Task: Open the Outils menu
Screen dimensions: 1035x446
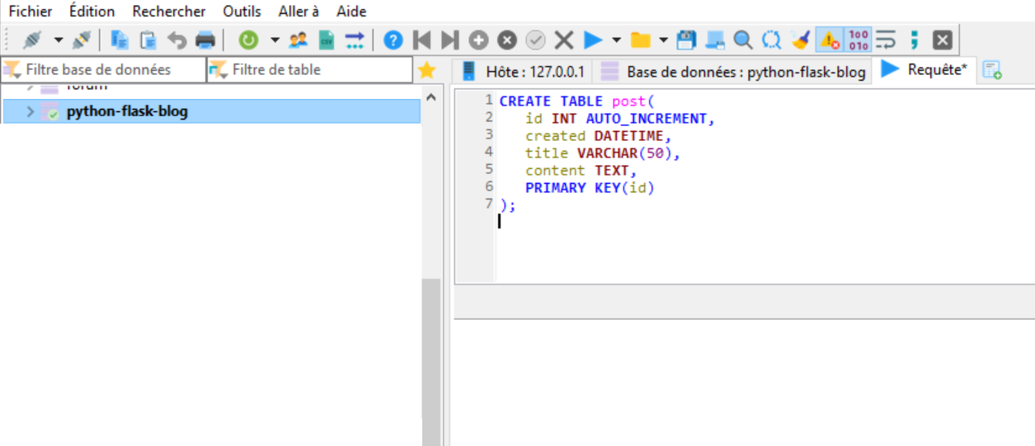Action: pos(242,12)
